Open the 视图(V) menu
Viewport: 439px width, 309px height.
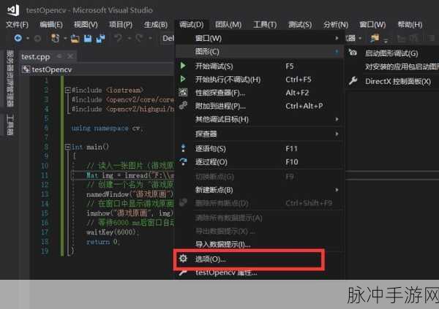[86, 25]
